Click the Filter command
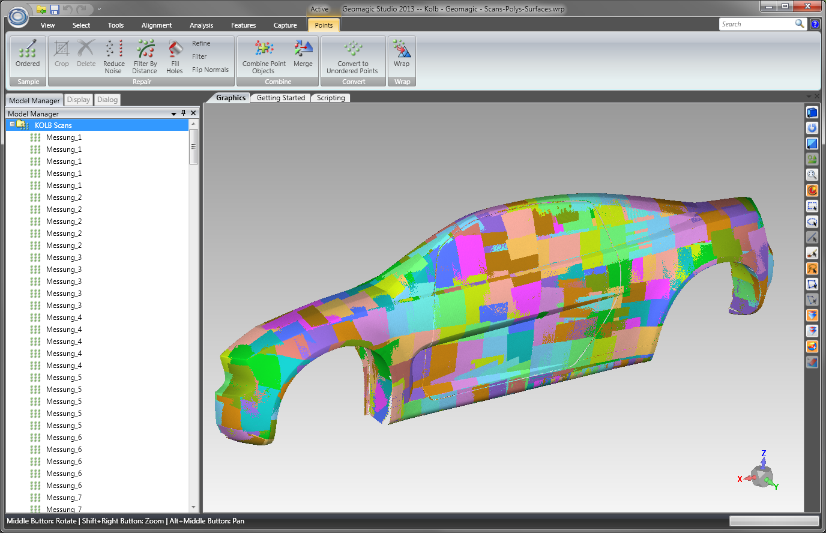Viewport: 826px width, 533px height. point(199,56)
